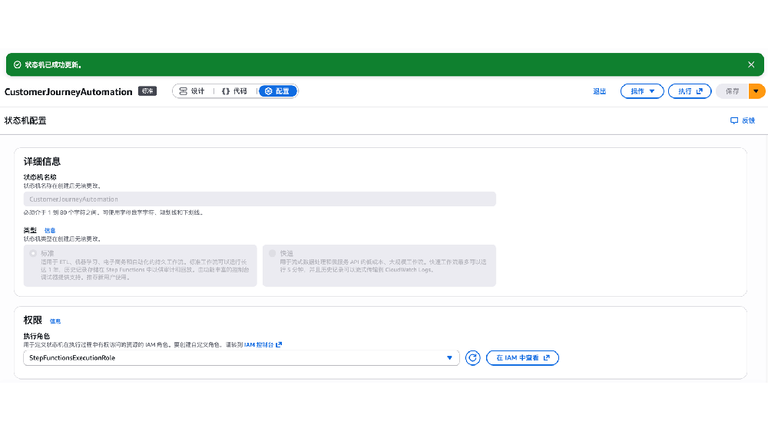Open the IAM 控制台 console link
The height and width of the screenshot is (431, 768).
point(263,345)
